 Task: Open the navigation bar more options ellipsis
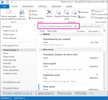click(x=91, y=93)
